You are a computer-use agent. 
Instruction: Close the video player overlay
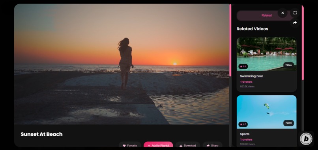coord(282,13)
